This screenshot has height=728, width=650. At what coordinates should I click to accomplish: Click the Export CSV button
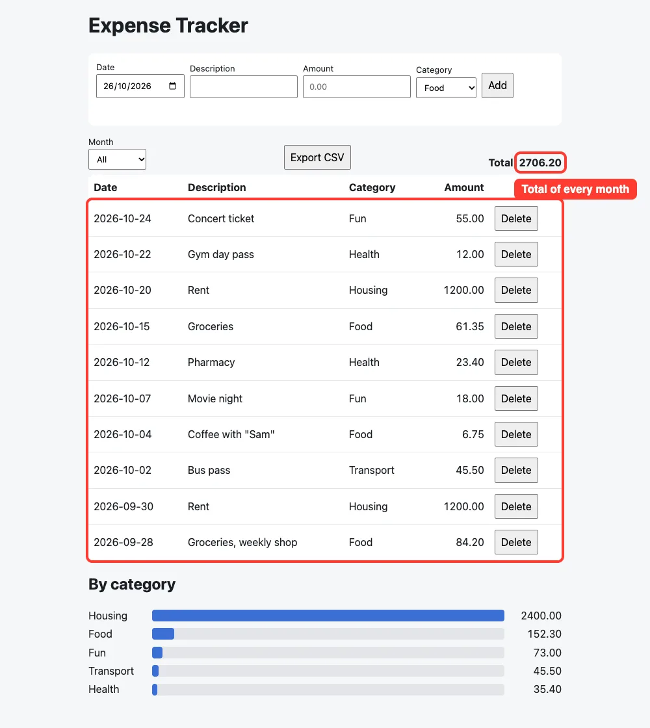click(318, 157)
